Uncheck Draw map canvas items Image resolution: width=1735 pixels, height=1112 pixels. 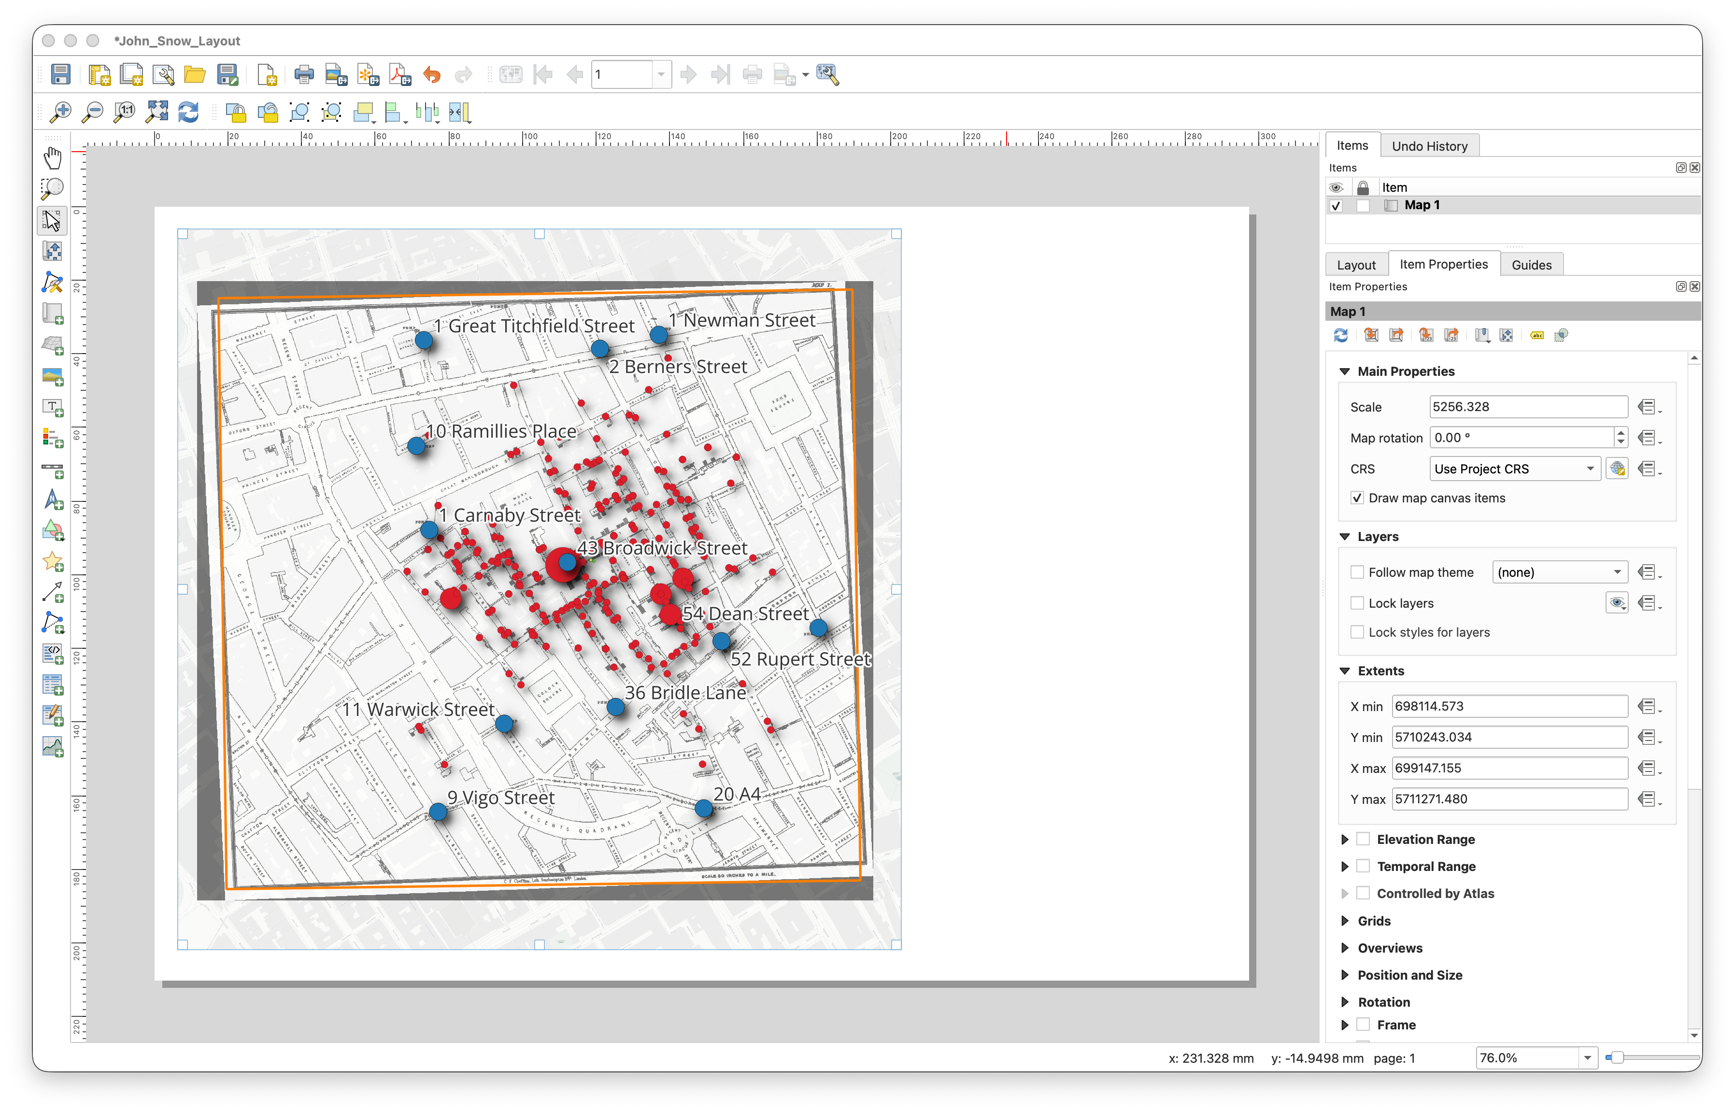click(1357, 498)
